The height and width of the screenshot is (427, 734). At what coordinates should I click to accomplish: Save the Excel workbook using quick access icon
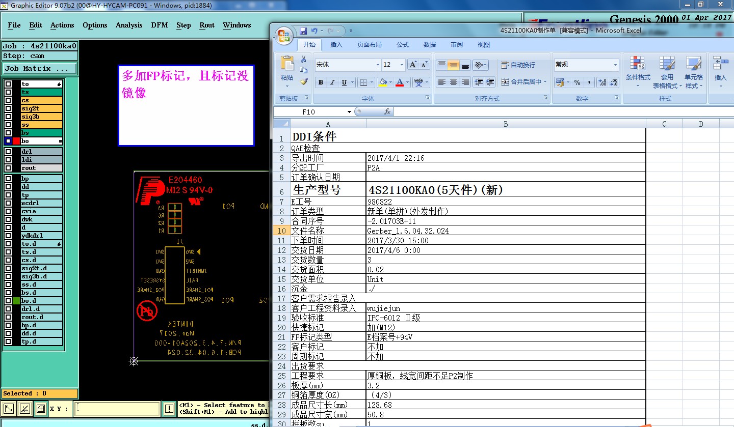click(303, 31)
